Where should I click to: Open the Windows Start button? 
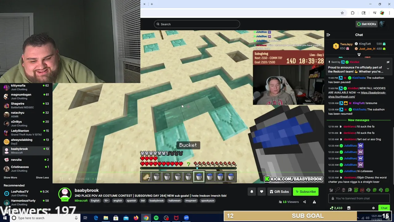tap(5, 218)
